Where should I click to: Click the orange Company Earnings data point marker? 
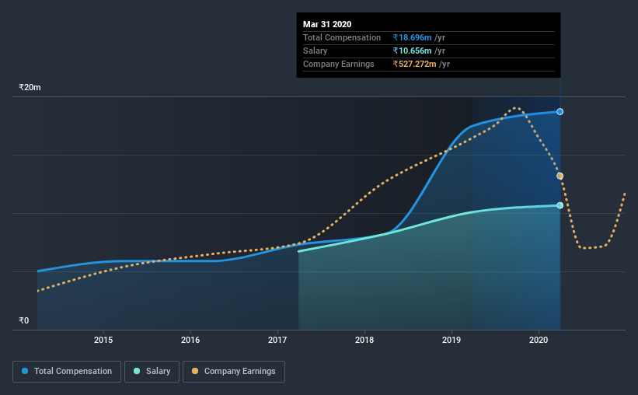point(560,176)
